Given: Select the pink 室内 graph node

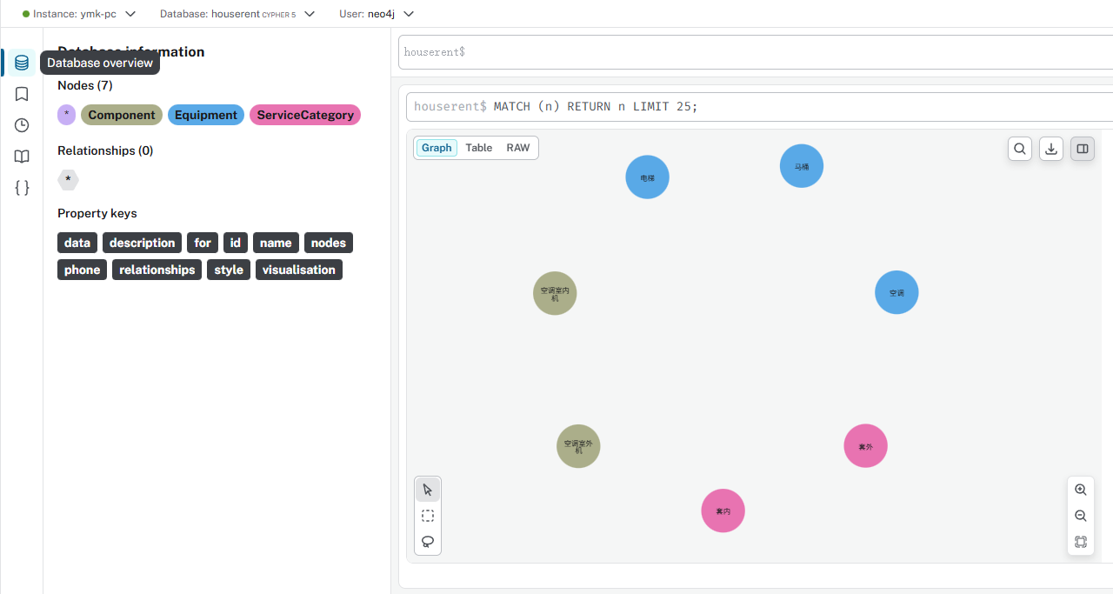Looking at the screenshot, I should point(723,511).
